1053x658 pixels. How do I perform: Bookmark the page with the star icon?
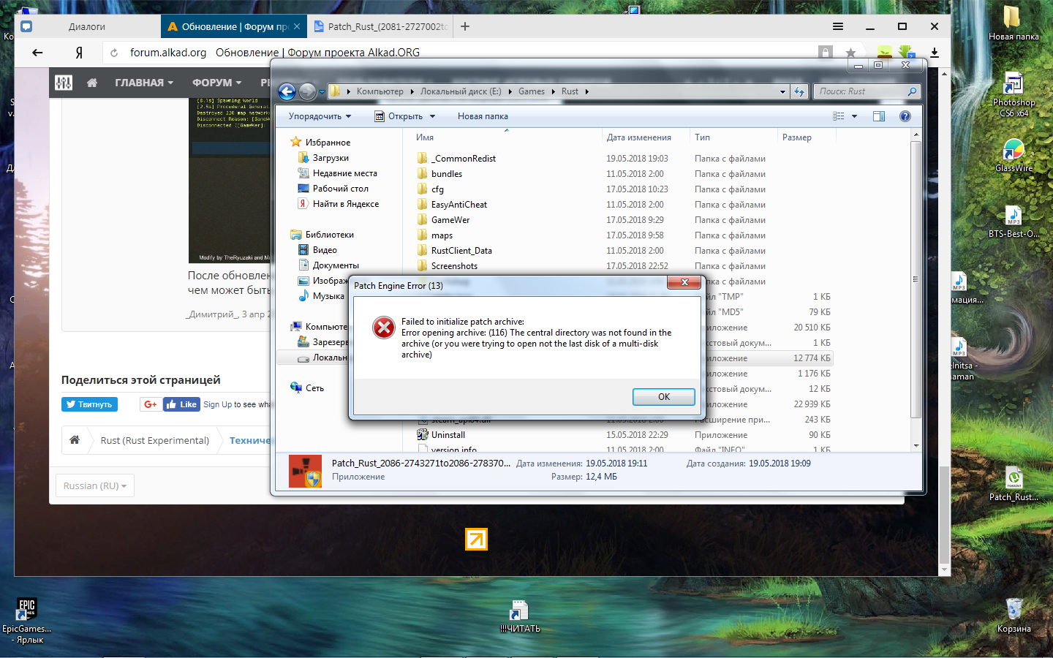[x=850, y=53]
